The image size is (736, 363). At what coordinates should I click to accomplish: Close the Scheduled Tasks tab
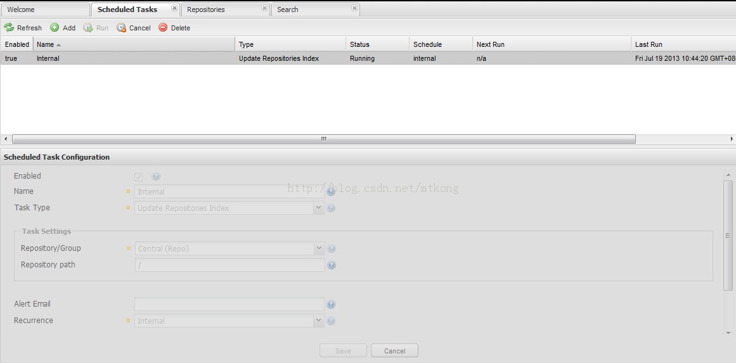tap(174, 9)
